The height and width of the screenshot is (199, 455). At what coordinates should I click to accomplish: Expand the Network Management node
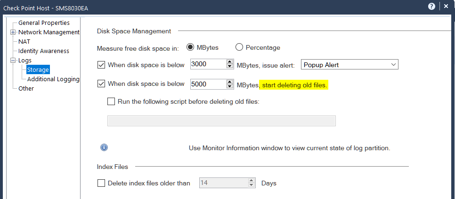[13, 32]
